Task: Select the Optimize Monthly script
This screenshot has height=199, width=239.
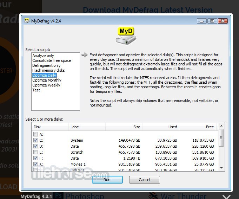Action: (47, 80)
